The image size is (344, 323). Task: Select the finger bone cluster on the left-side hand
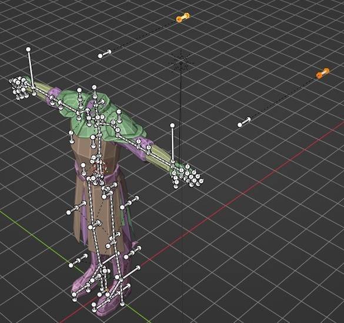click(x=19, y=88)
